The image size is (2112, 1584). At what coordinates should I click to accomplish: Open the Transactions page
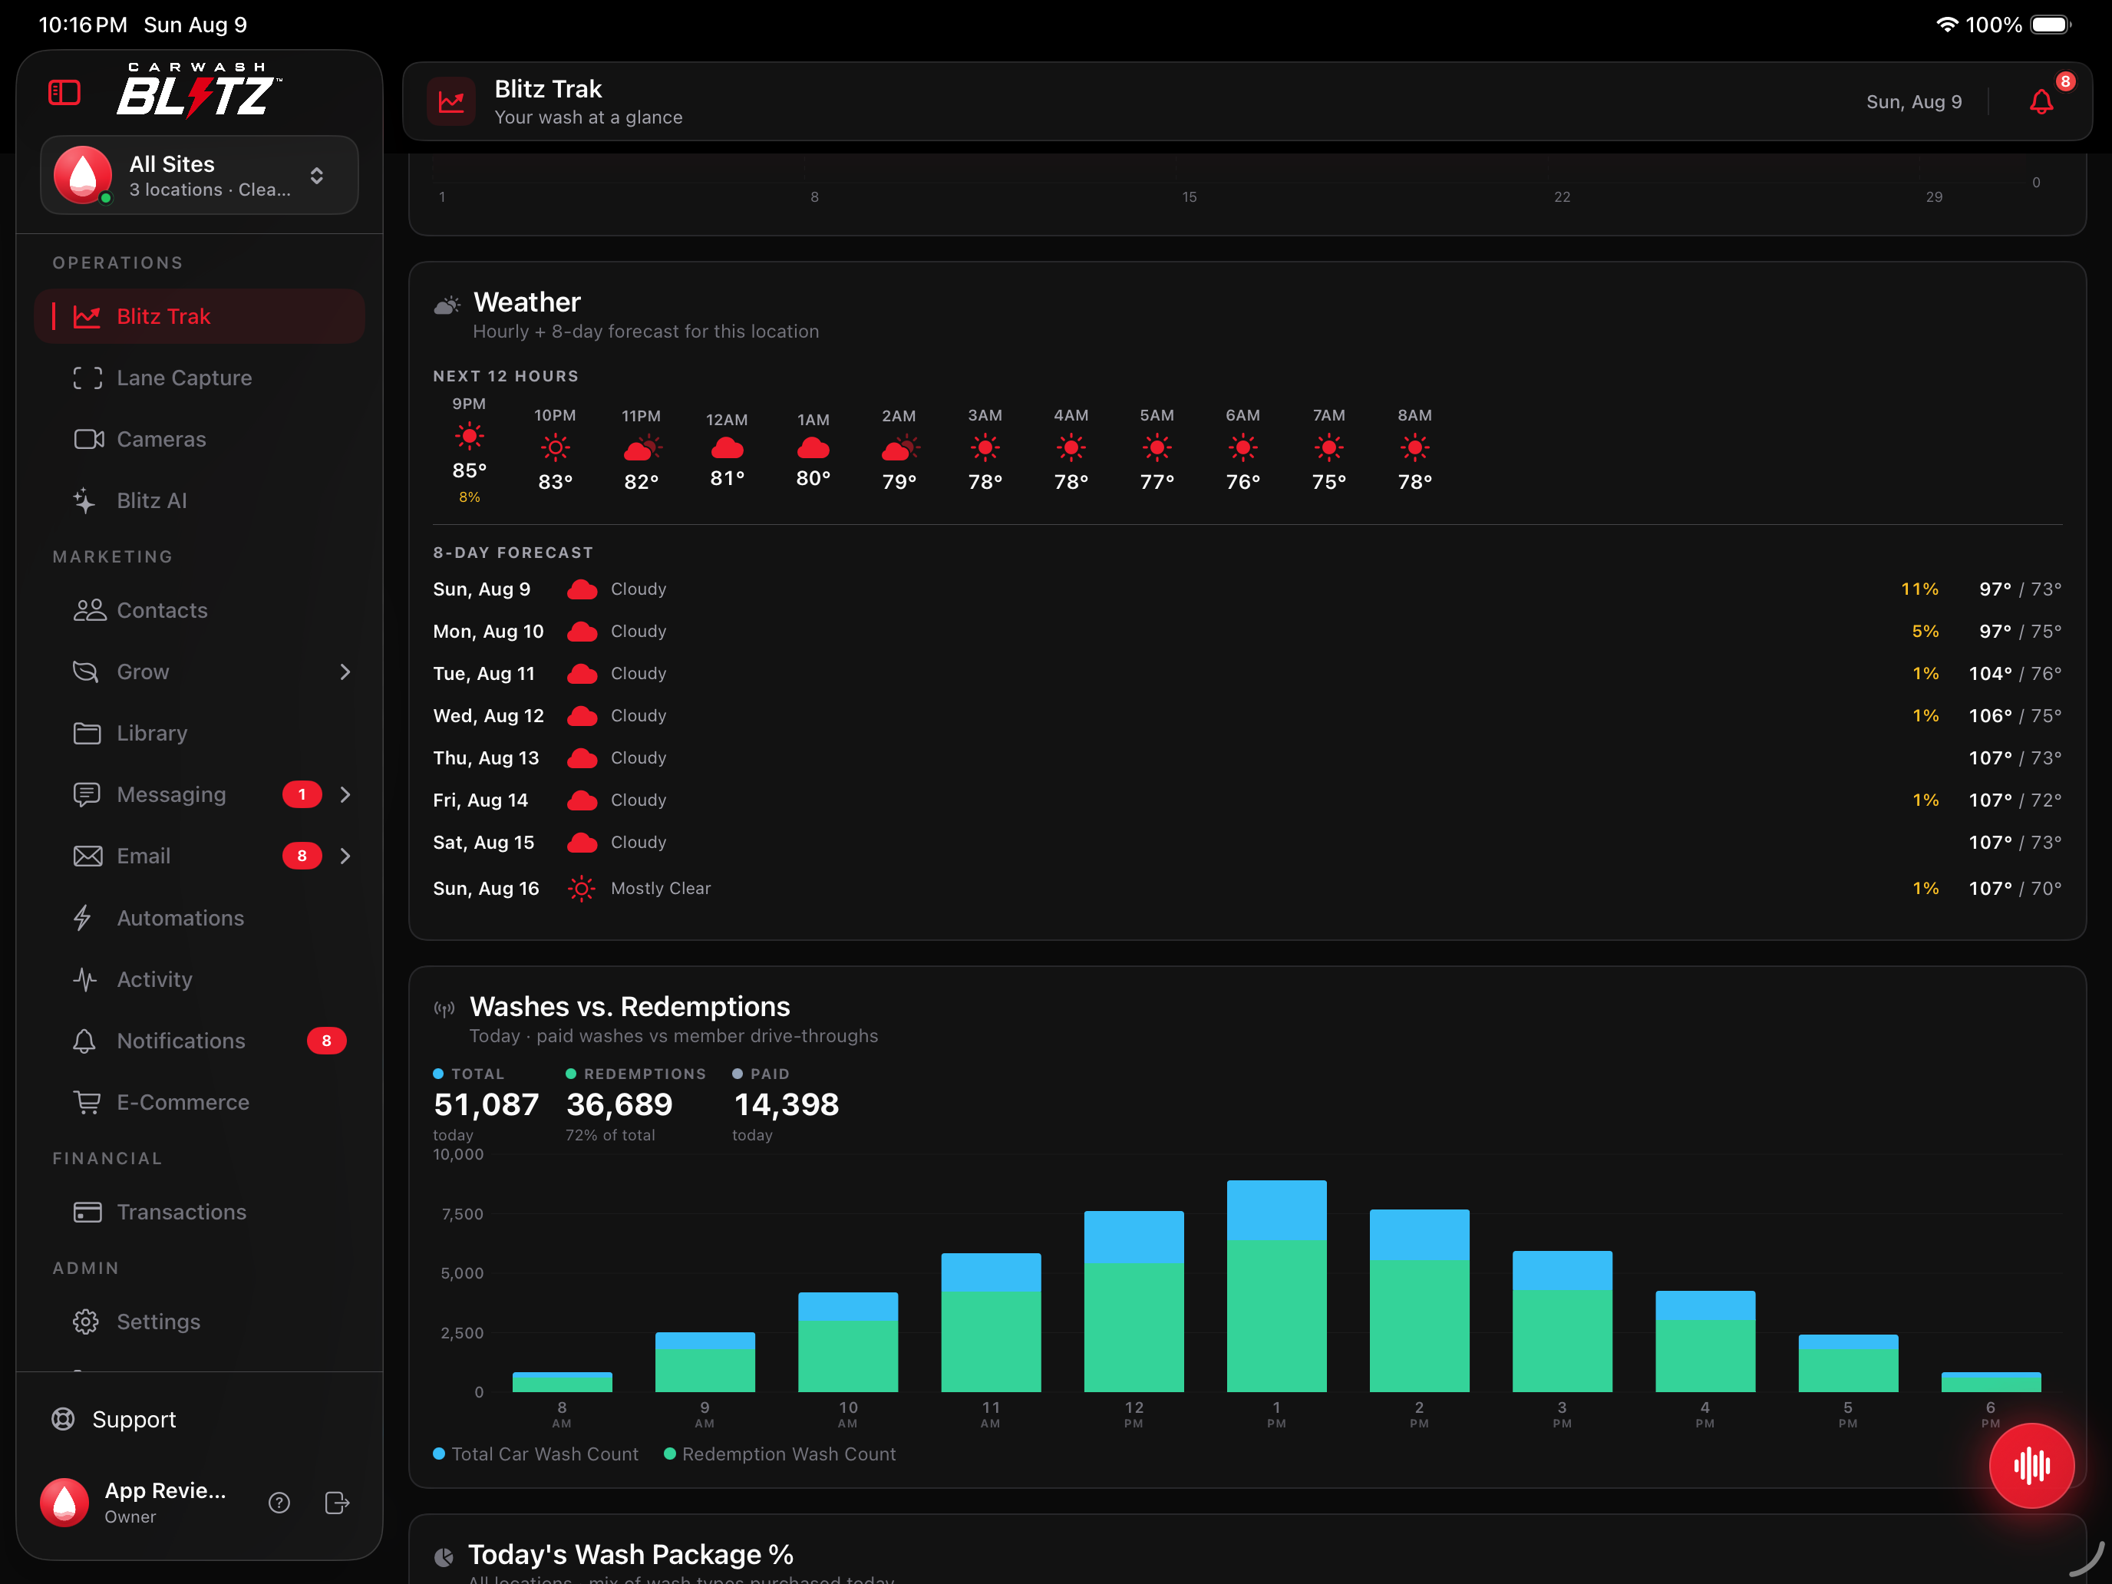200,1212
